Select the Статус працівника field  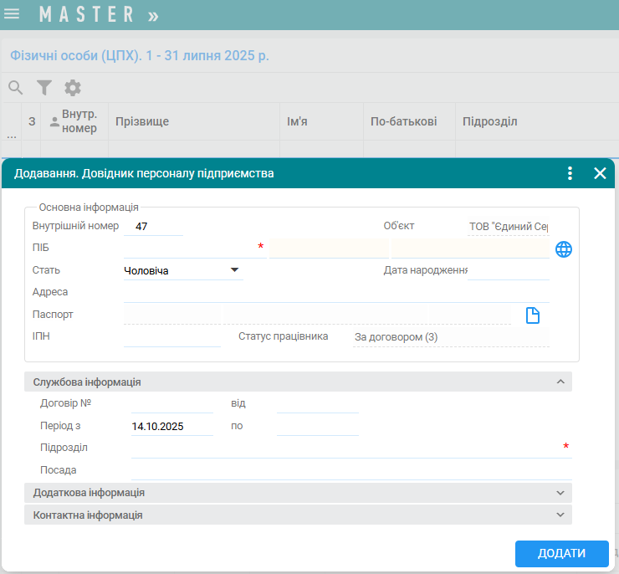[450, 337]
